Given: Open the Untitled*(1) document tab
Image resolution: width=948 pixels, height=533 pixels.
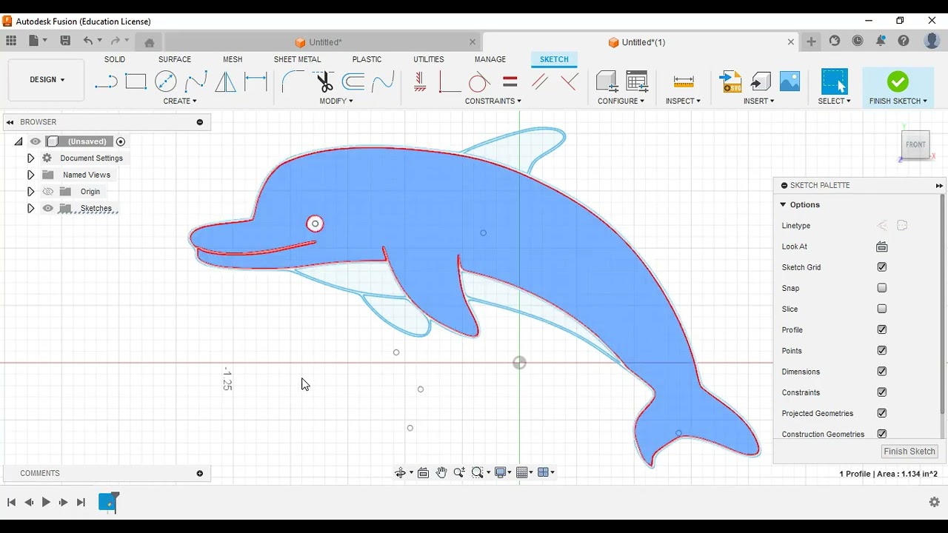Looking at the screenshot, I should [641, 42].
